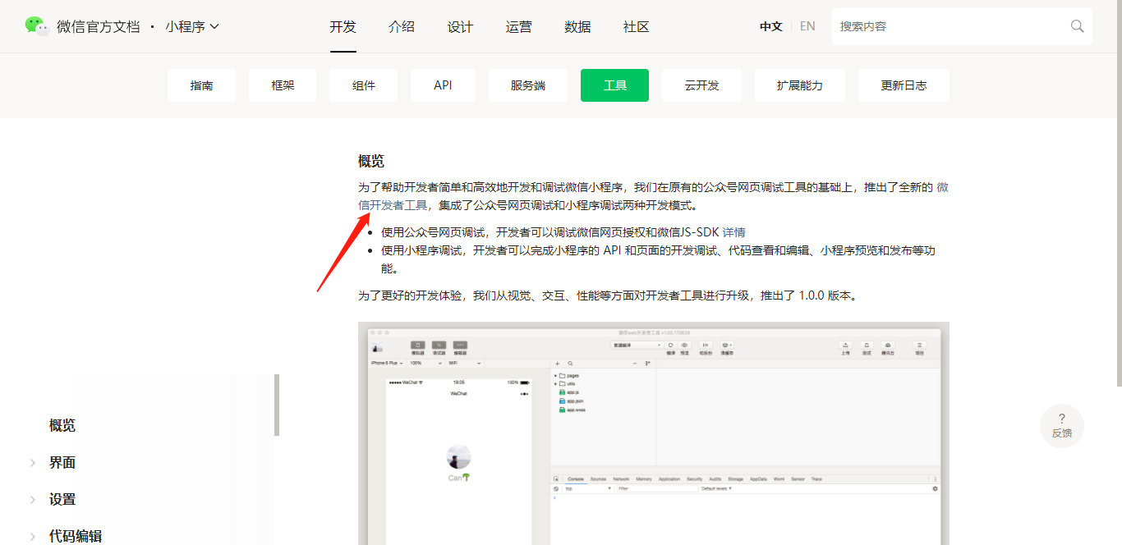The height and width of the screenshot is (545, 1122).
Task: Click the 微信官方文档 title
Action: coord(99,26)
